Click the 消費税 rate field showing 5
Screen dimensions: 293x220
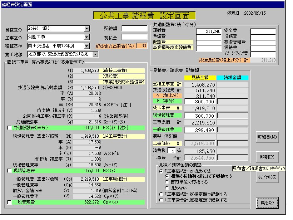(172, 150)
